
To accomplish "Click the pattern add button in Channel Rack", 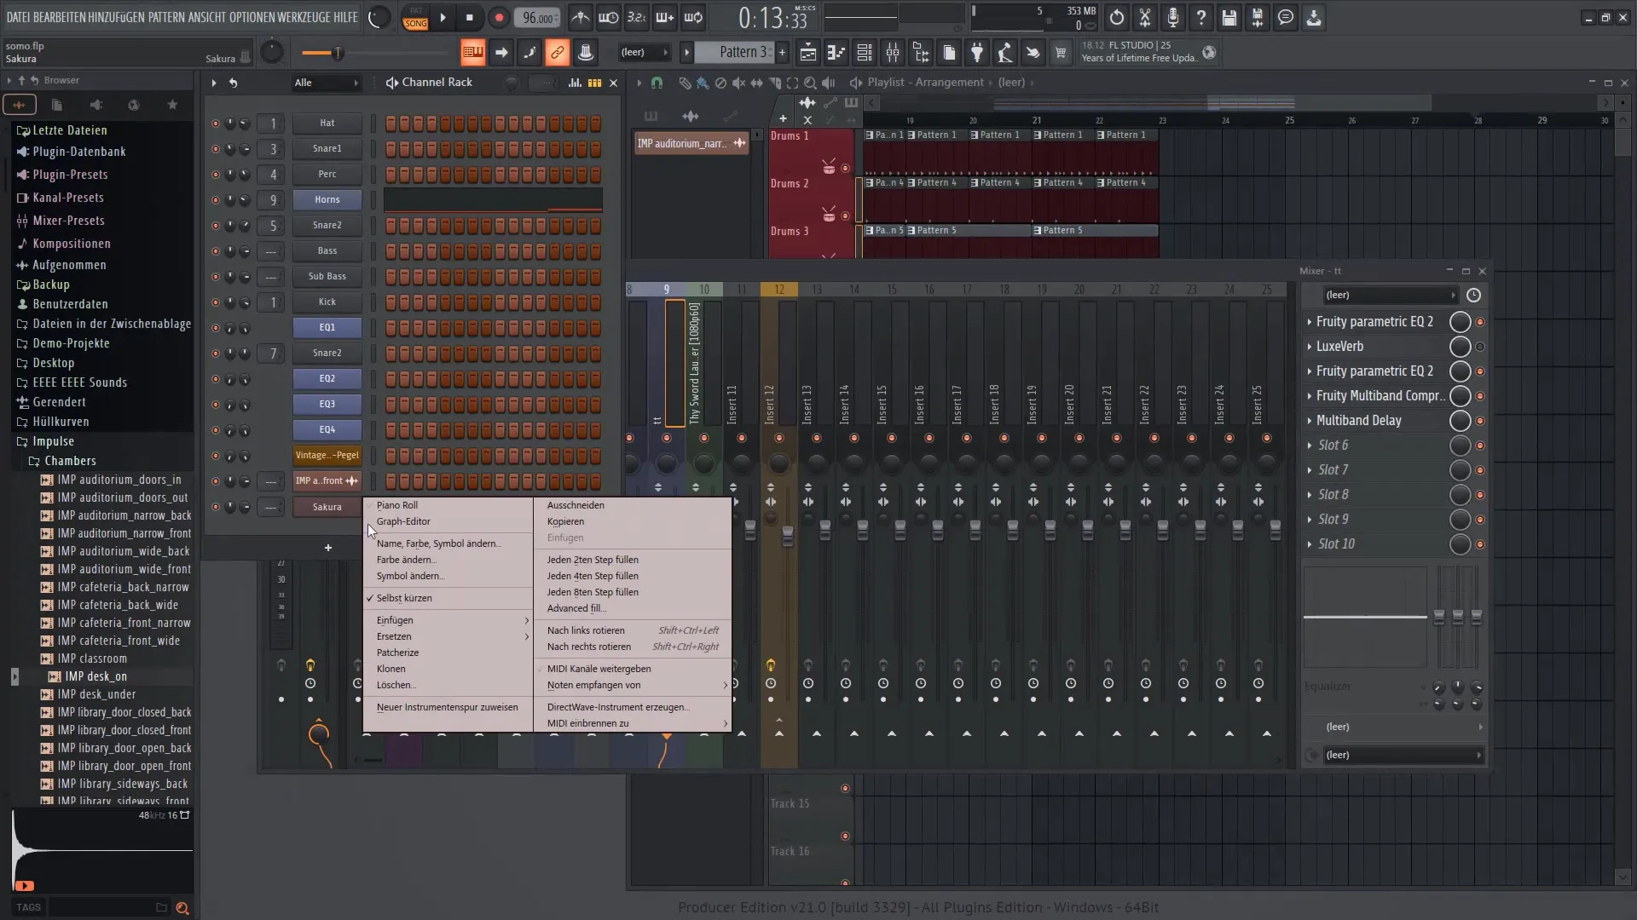I will [x=328, y=549].
